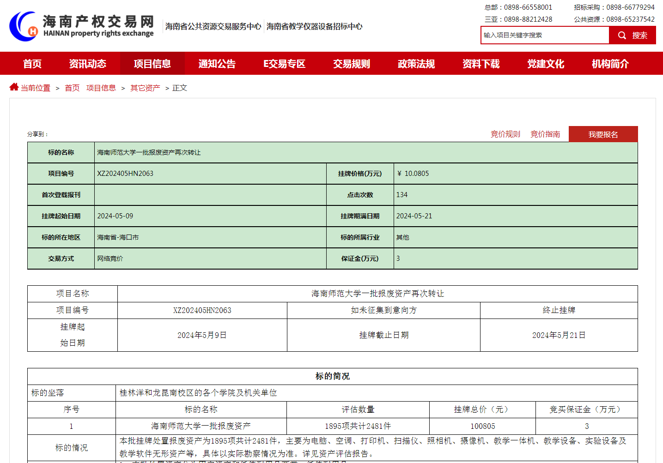Viewport: 663px width, 463px height.
Task: Click the magnifier search icon
Action: pos(622,36)
